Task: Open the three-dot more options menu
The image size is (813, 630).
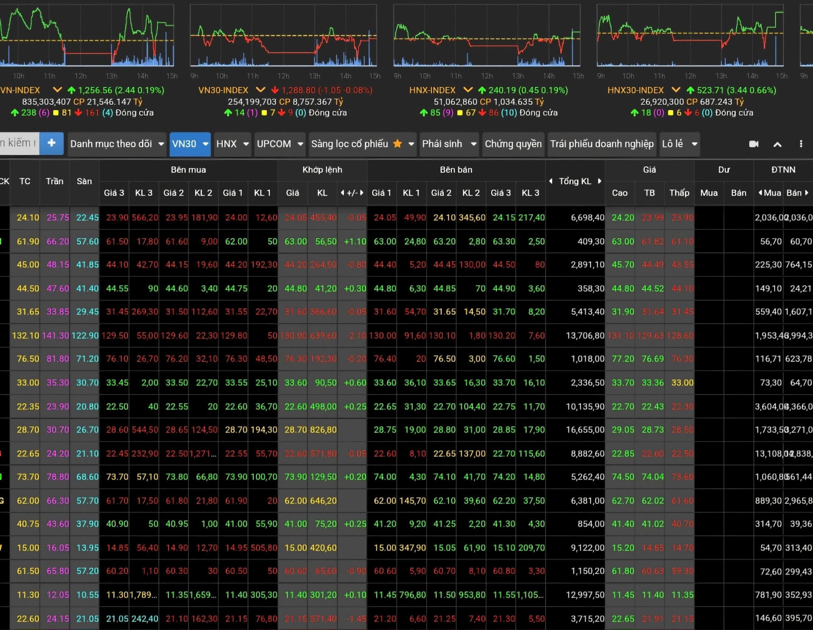Action: click(x=801, y=144)
